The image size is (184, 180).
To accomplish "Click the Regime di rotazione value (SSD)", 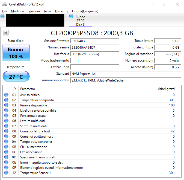I will (168, 54).
